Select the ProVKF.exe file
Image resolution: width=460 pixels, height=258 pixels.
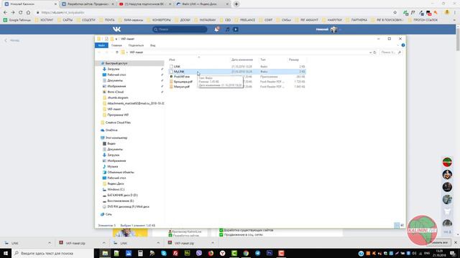(236, 77)
